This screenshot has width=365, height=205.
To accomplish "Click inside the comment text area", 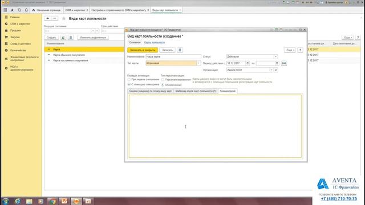I will click(216, 126).
